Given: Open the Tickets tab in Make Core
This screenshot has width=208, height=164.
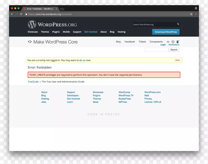Looking at the screenshot, I should point(142,42).
